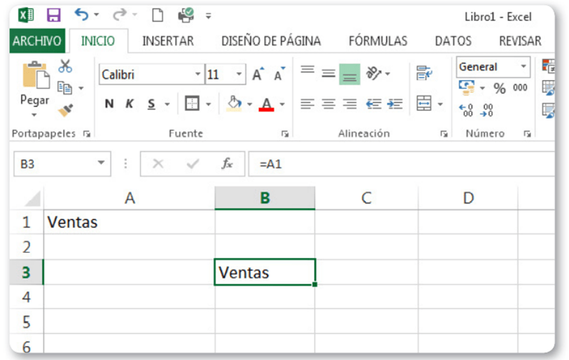Open the undo history dropdown arrow
This screenshot has width=569, height=360.
point(97,15)
